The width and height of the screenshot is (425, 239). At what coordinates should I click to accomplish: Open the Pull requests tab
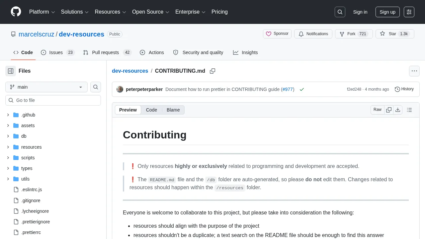107,52
